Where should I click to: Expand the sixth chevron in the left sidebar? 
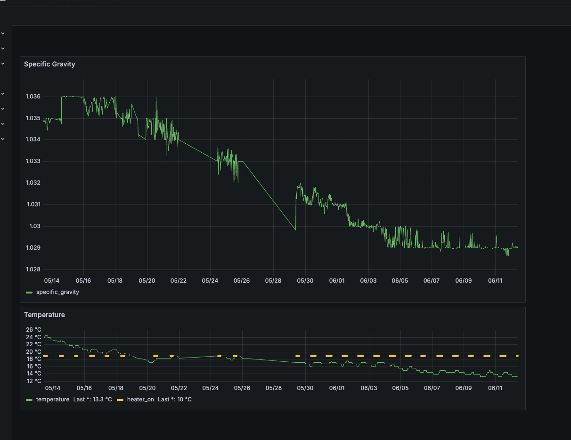tap(3, 124)
